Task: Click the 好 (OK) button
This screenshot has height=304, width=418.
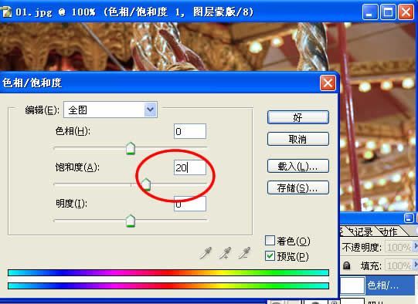Action: tap(298, 117)
